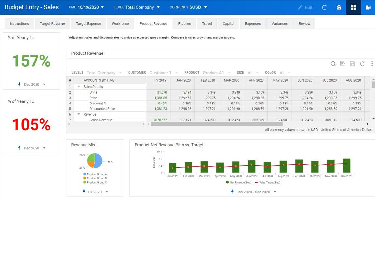Switch to the Pipeline tab

point(185,24)
